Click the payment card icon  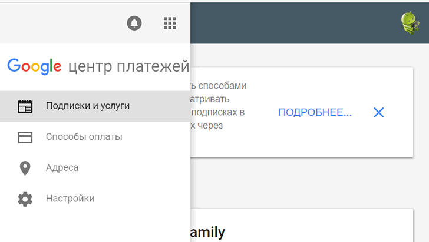pos(25,137)
